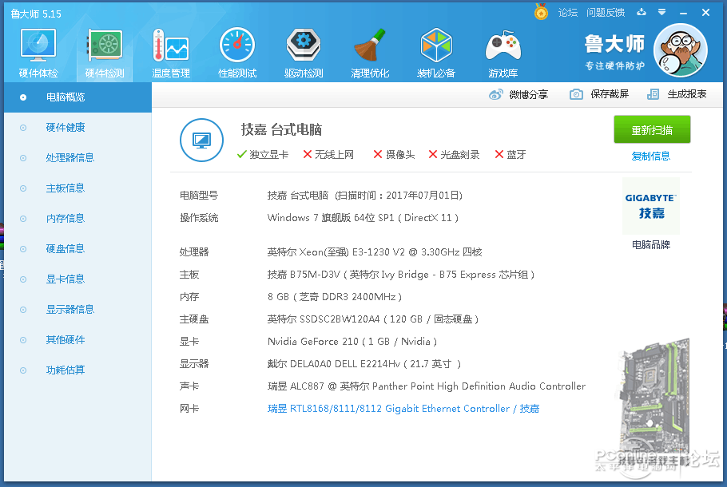Click the 技嘉 B75M-D3V motherboard value
This screenshot has height=487, width=727.
(401, 275)
